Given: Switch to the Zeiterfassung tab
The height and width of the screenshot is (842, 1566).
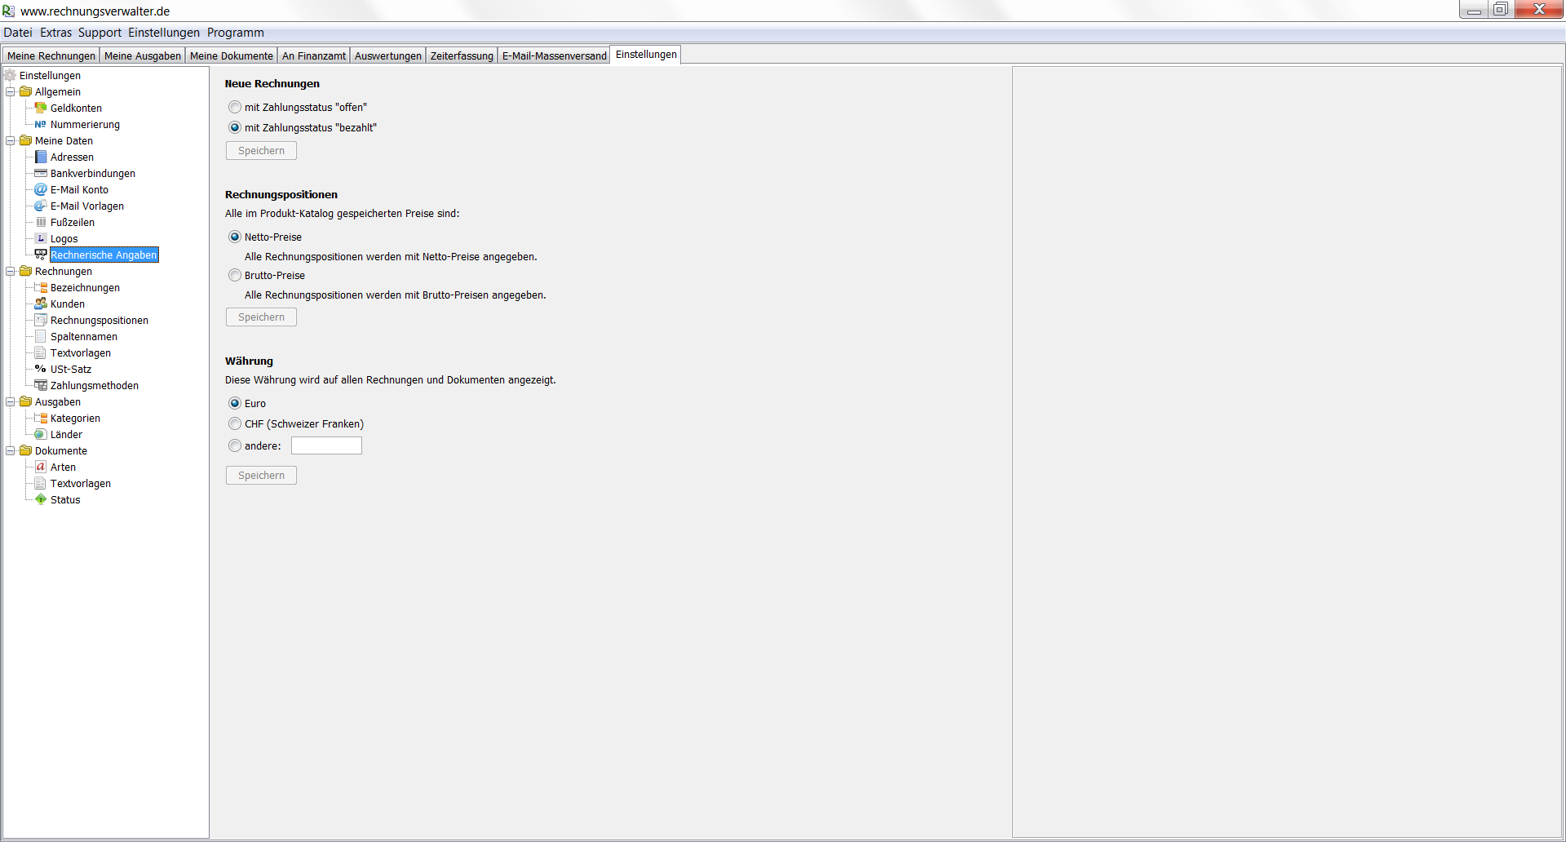Looking at the screenshot, I should click(x=462, y=55).
